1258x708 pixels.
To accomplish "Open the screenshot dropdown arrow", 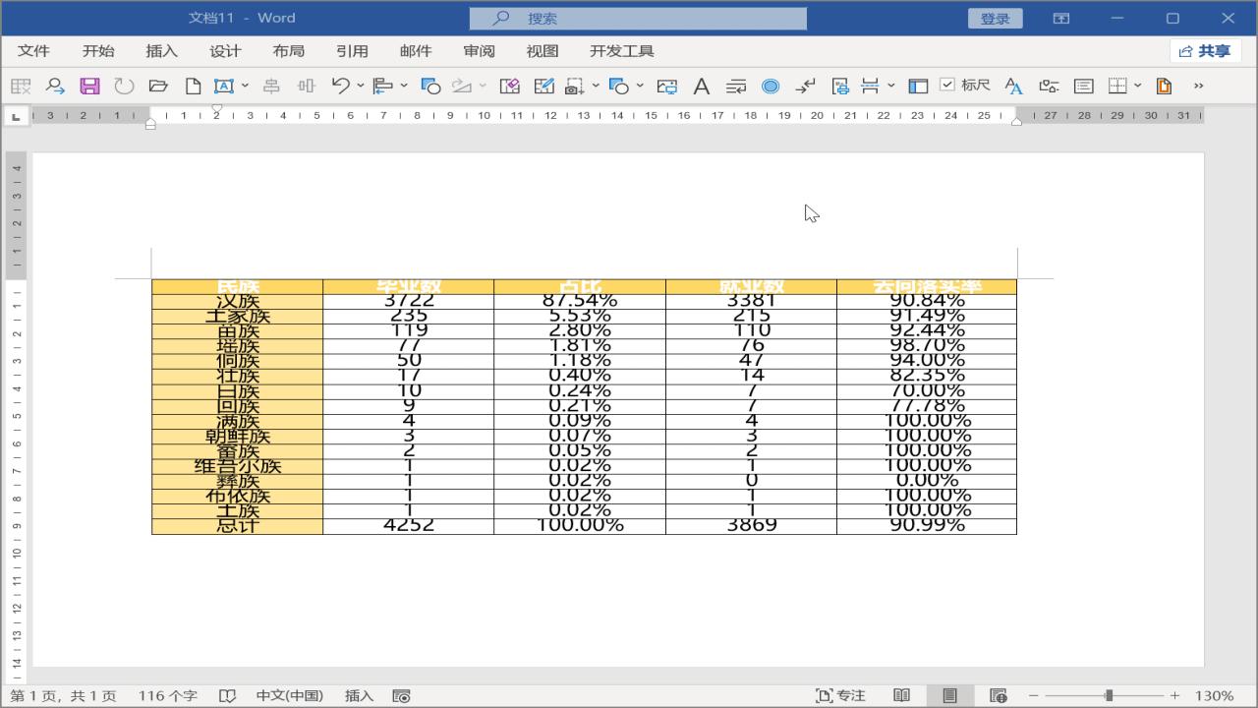I will click(x=596, y=87).
